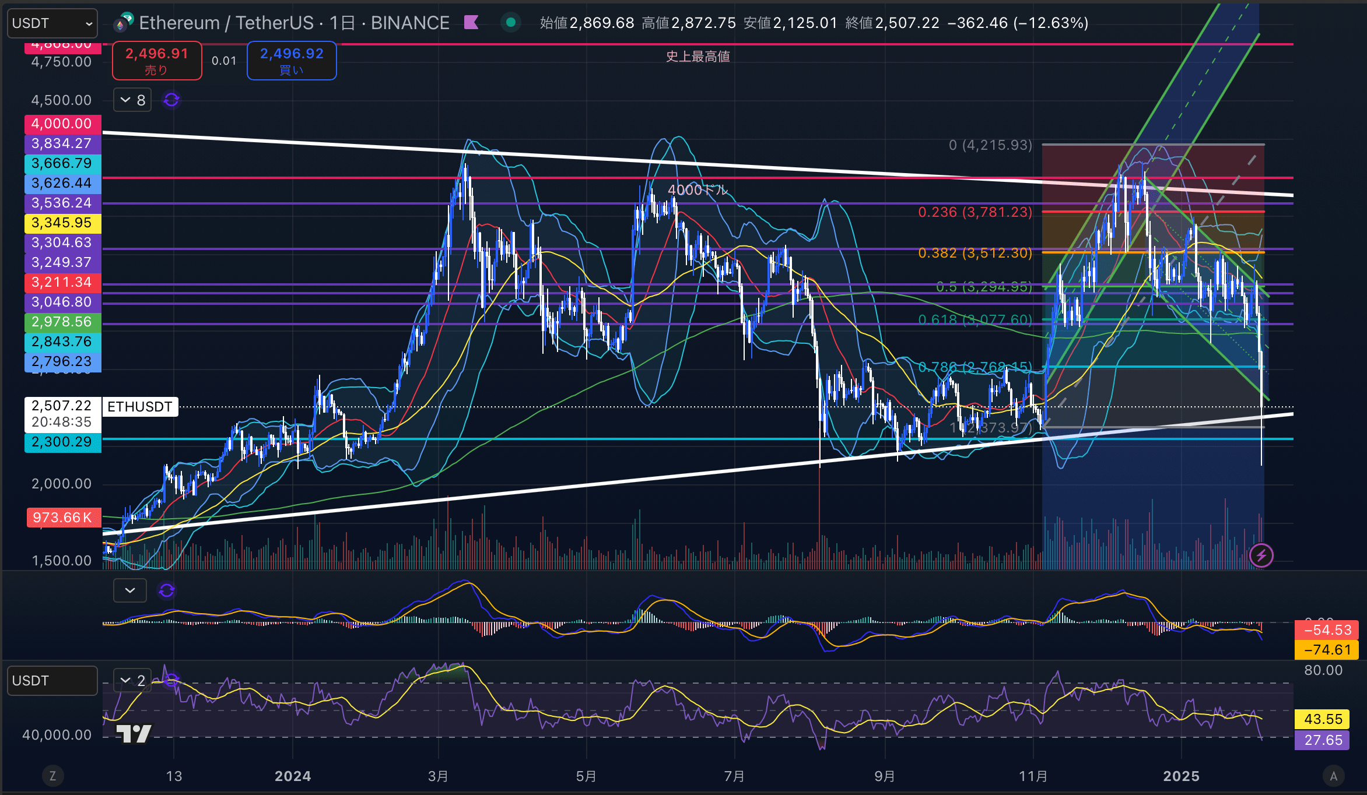The height and width of the screenshot is (795, 1367).
Task: Select the 3,249.37 purple price label
Action: click(62, 262)
